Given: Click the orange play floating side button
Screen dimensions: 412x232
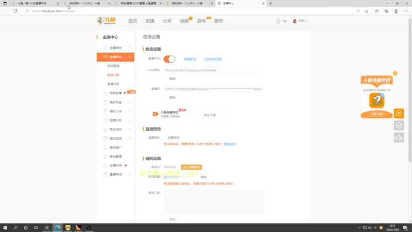Looking at the screenshot, I should click(x=399, y=113).
